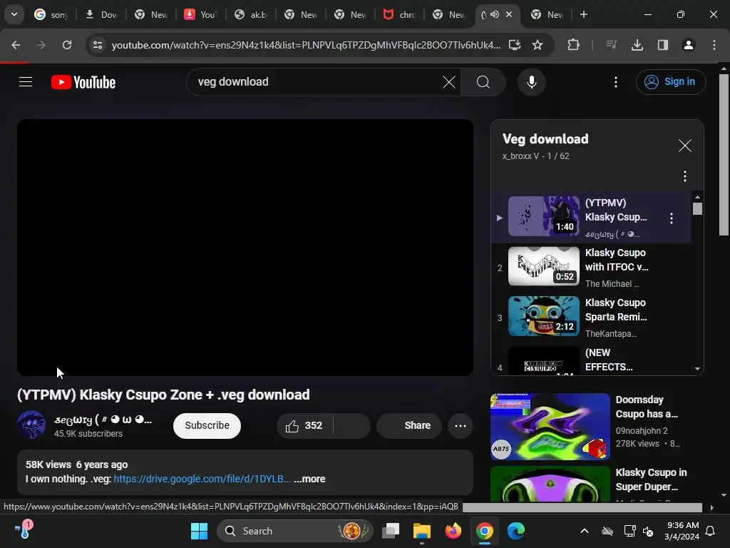Open notifications bell in taskbar
The height and width of the screenshot is (548, 730).
point(711,531)
